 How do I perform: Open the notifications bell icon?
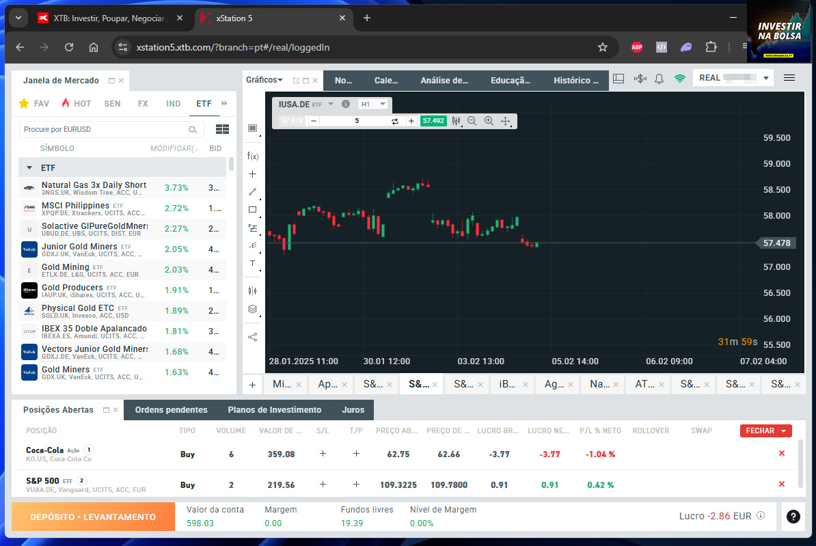(659, 79)
